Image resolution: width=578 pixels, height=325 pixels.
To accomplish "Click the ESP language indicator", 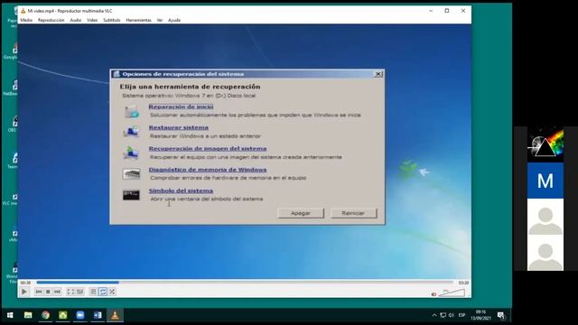I will tap(461, 315).
